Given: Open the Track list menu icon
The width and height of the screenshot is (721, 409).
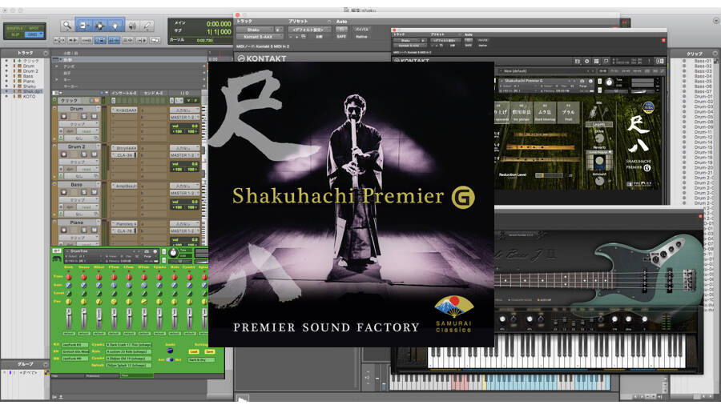Looking at the screenshot, I should 46,54.
